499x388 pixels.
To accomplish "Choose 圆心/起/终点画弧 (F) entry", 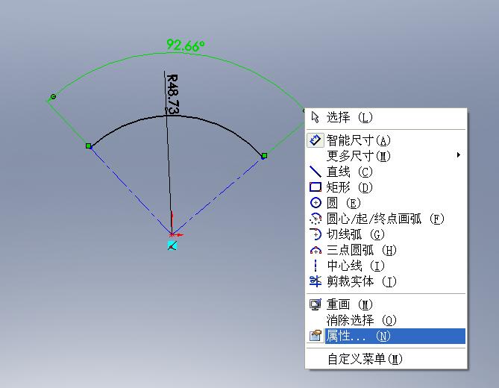I will point(386,219).
